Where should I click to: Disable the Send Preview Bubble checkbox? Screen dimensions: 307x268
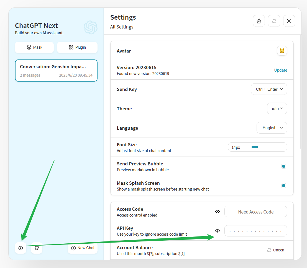click(283, 166)
